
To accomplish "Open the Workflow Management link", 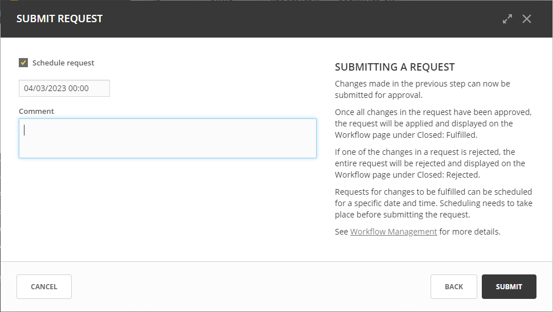I will pyautogui.click(x=394, y=232).
